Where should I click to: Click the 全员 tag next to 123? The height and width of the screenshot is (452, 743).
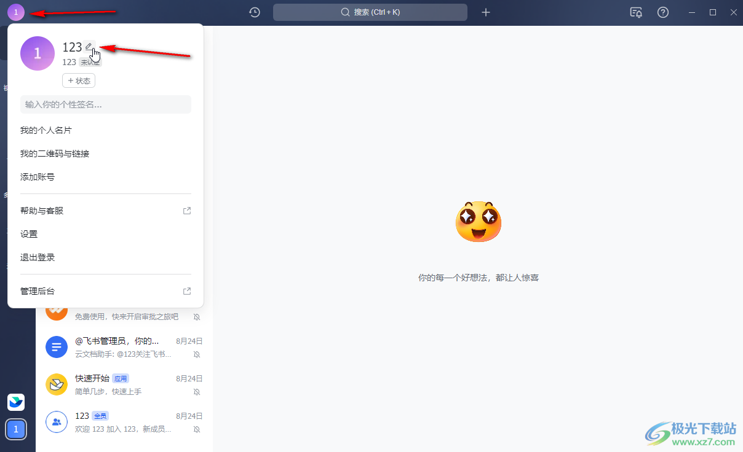coord(100,416)
